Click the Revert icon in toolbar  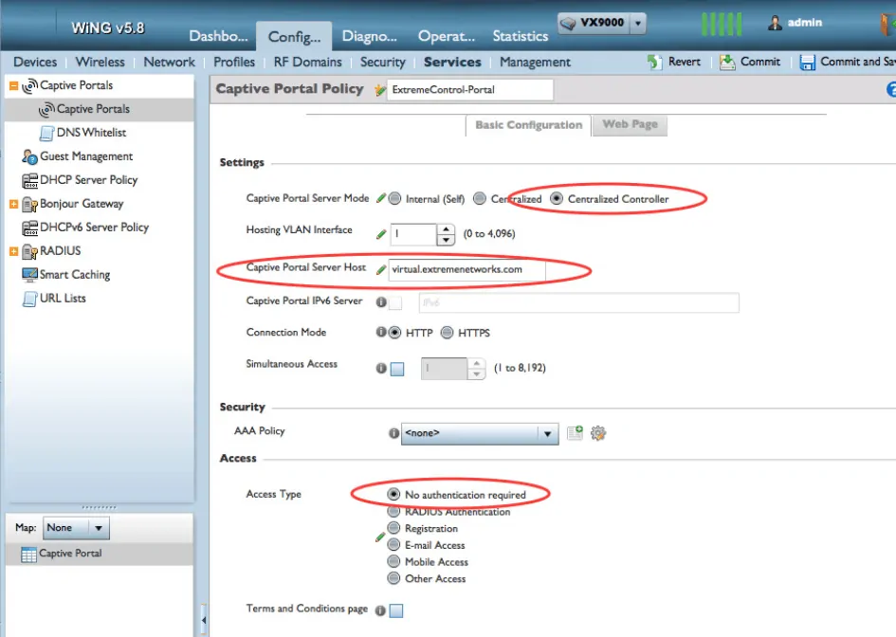tap(655, 62)
